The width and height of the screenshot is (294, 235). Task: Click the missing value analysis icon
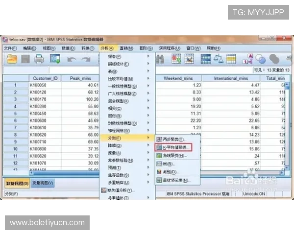tap(104, 190)
